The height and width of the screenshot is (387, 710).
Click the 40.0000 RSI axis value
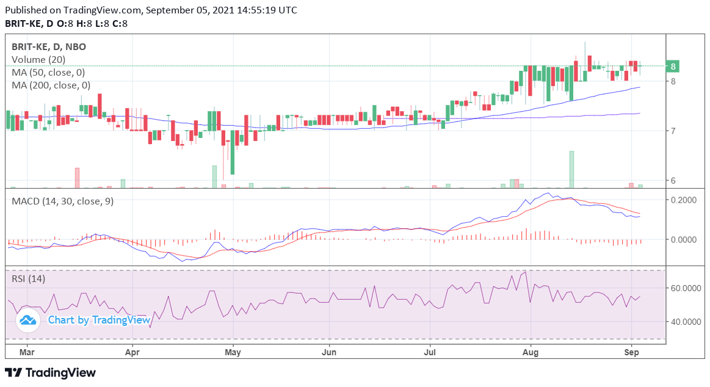[x=686, y=322]
